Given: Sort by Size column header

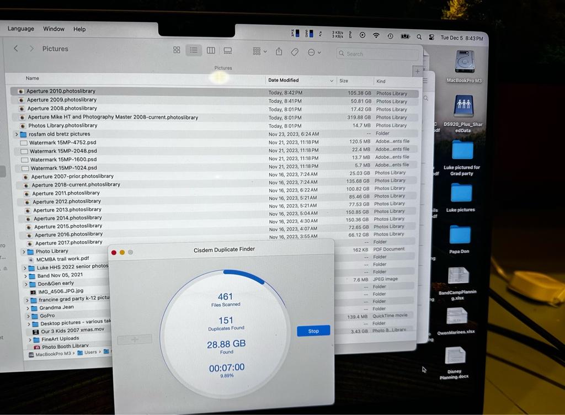Looking at the screenshot, I should coord(344,81).
